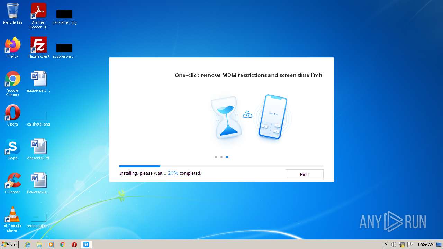Launch CCleaner desktop shortcut
The height and width of the screenshot is (249, 443).
tap(12, 183)
